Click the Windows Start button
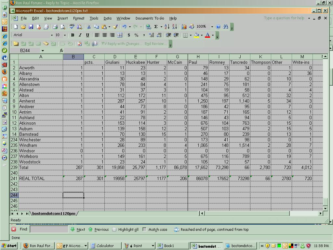Screen dimensions: 333x250 [x=9, y=246]
